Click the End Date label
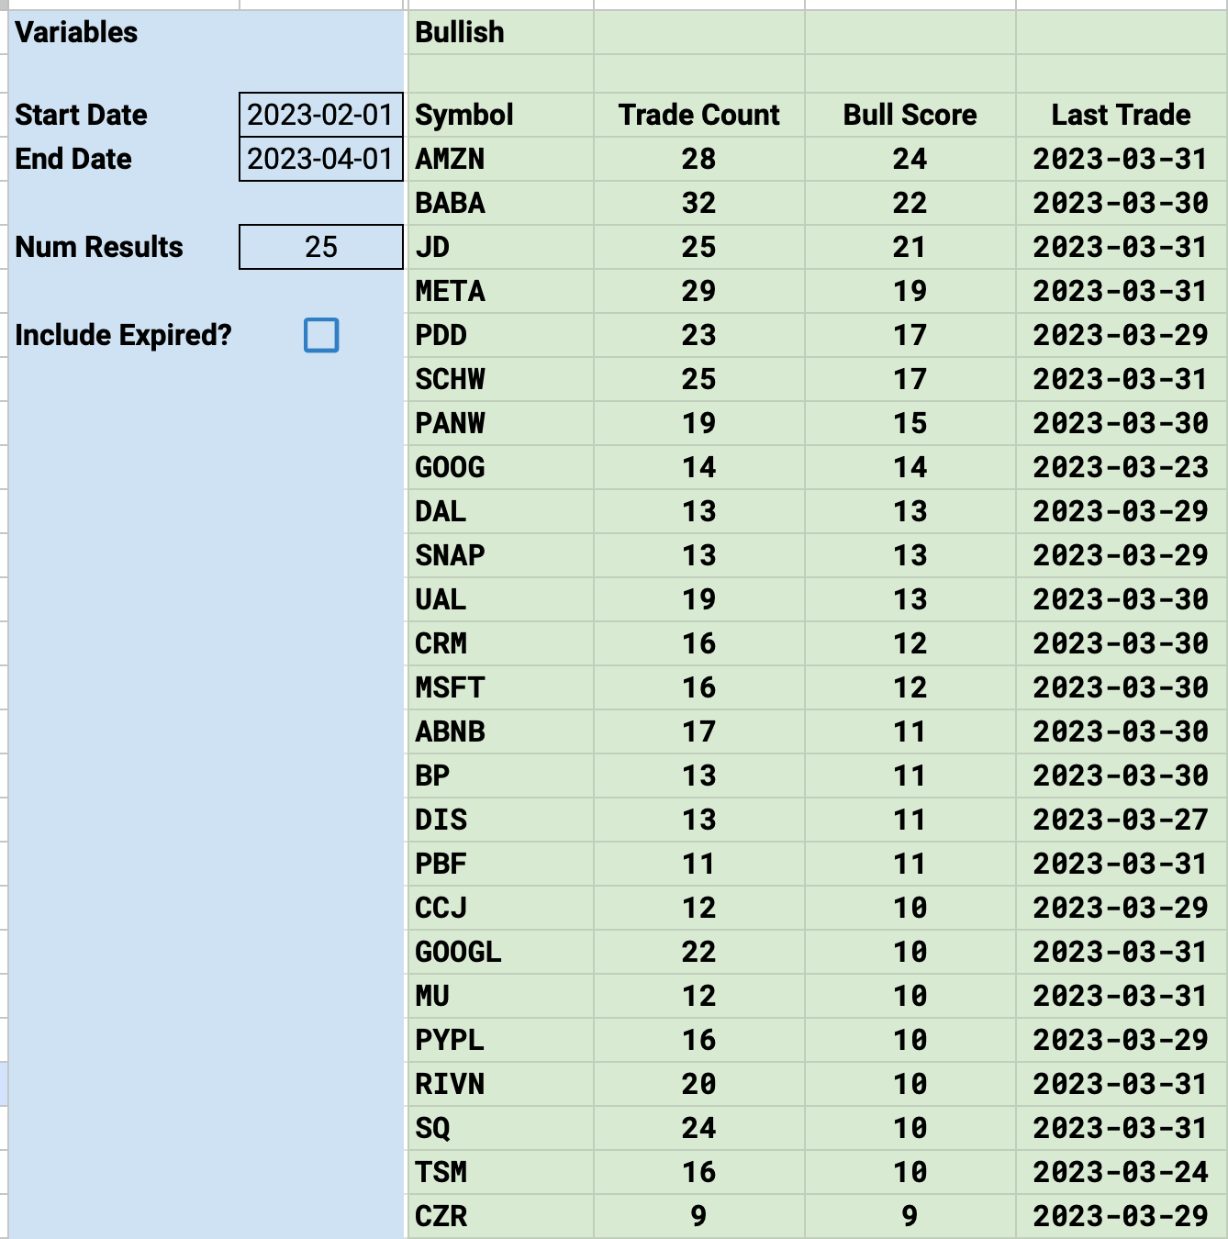Viewport: 1228px width, 1239px height. point(73,159)
